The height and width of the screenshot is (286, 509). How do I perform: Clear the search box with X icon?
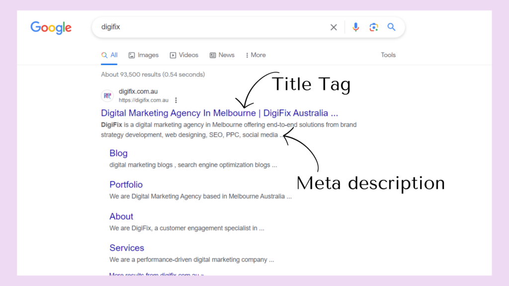(334, 27)
